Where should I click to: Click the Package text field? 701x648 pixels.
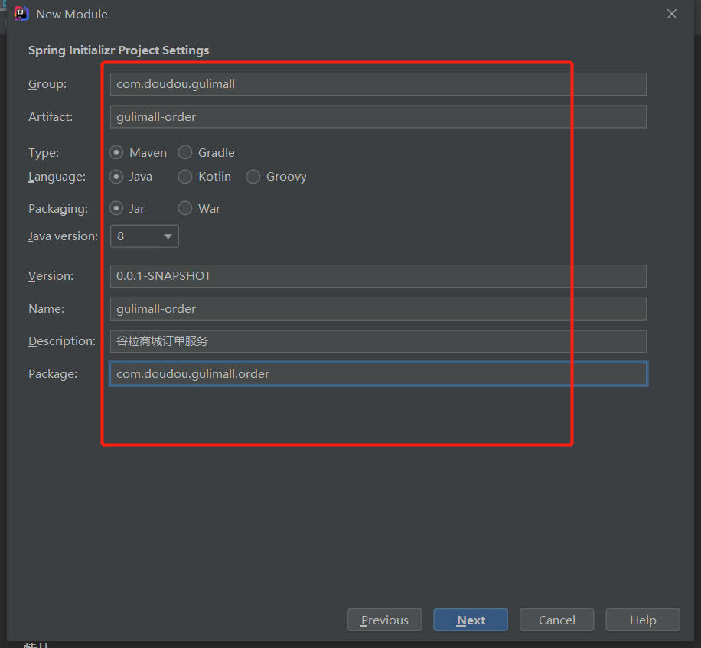[378, 374]
